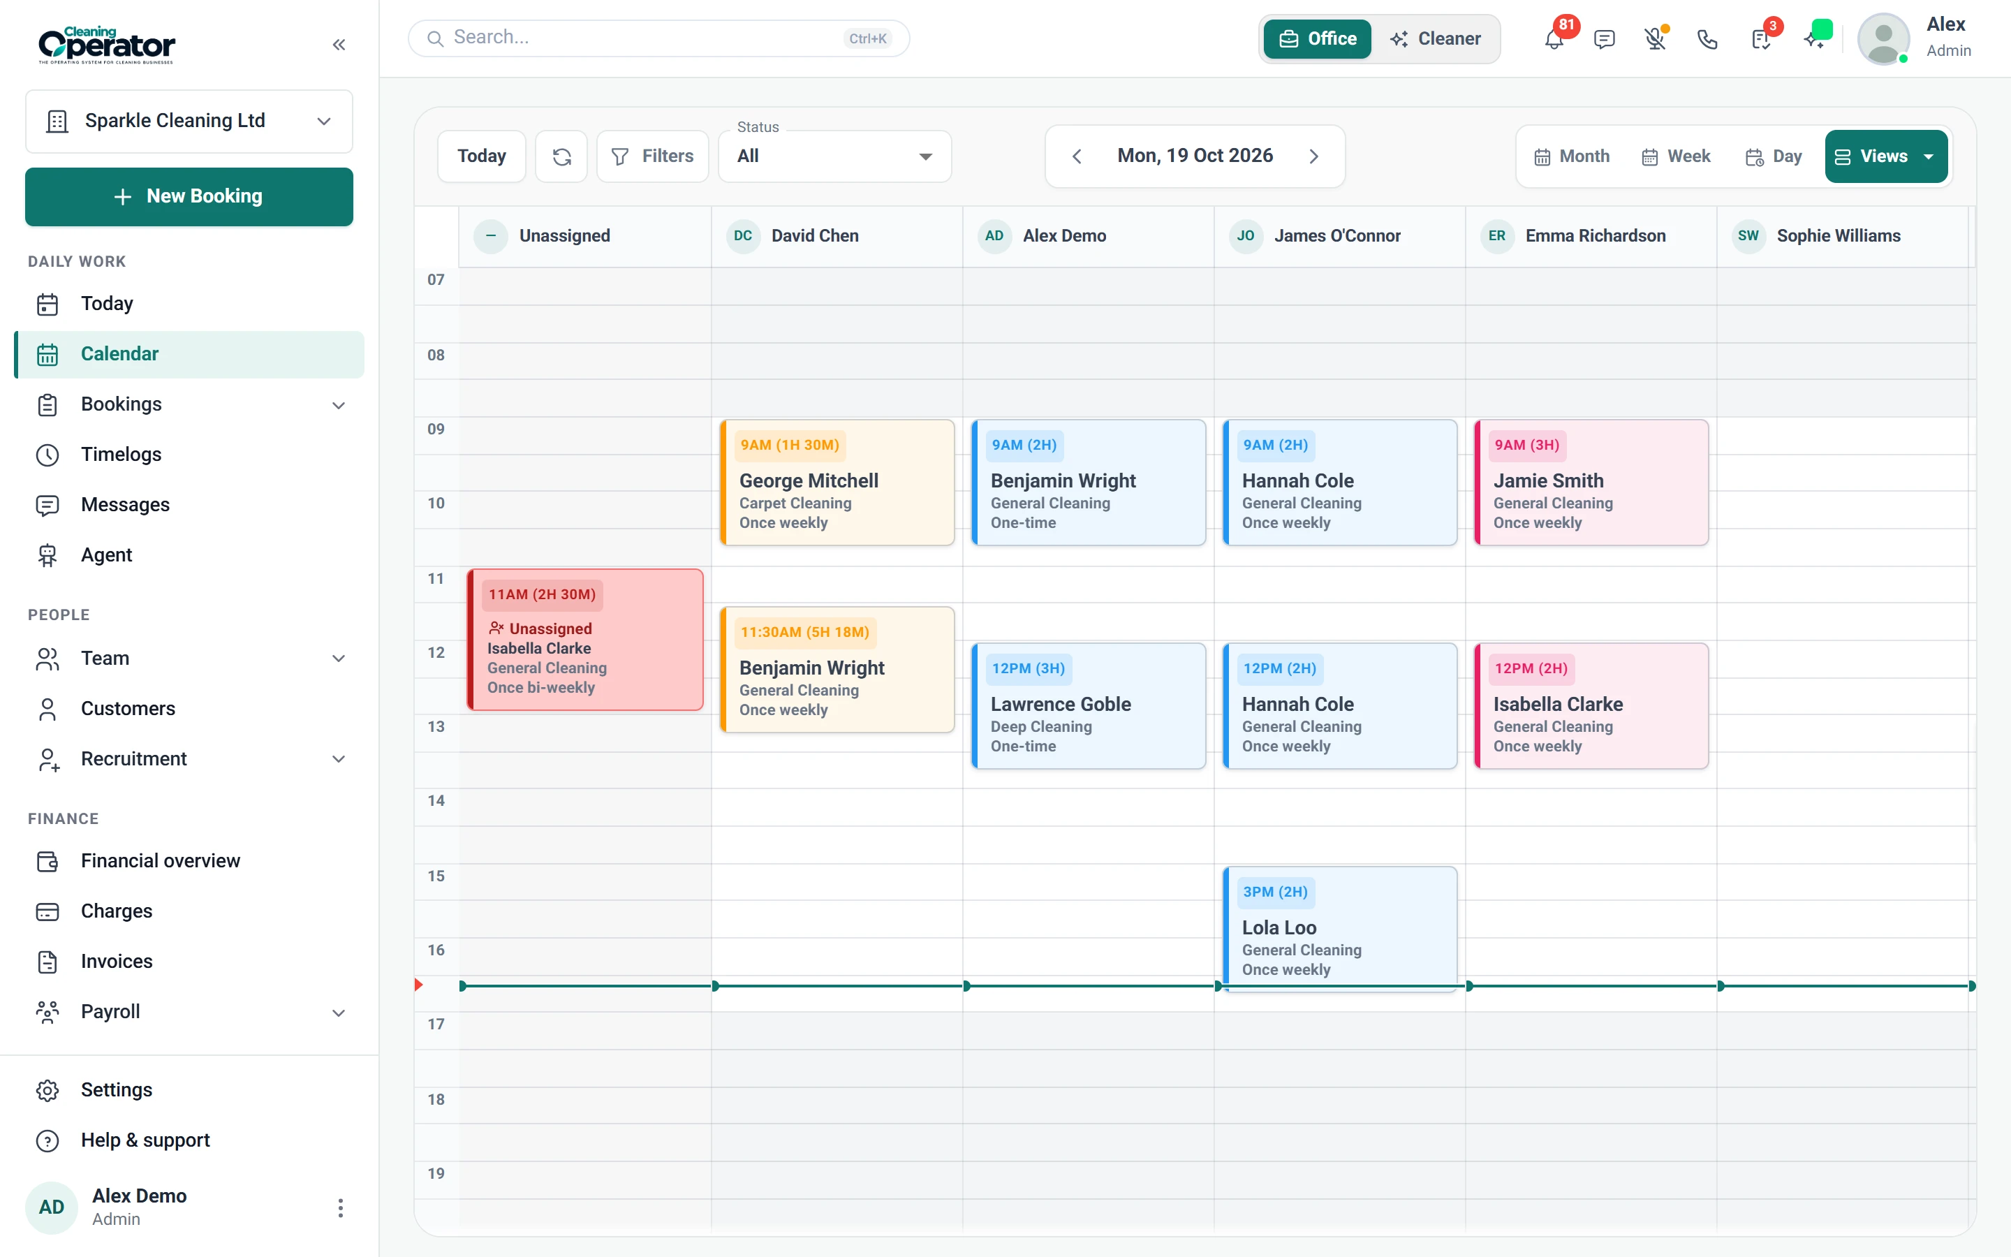Screen dimensions: 2011x1257
Task: Go to next day arrow
Action: (1314, 156)
